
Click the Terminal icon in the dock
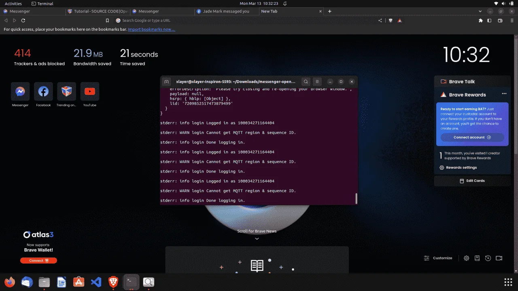131,282
